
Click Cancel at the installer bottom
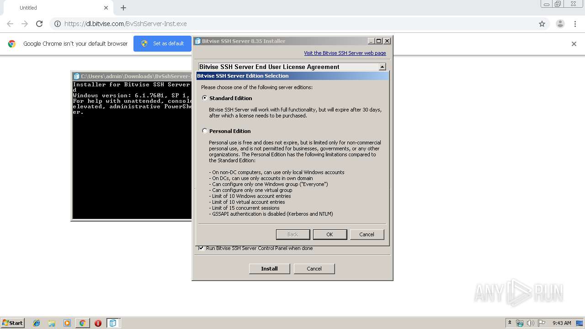(x=314, y=269)
